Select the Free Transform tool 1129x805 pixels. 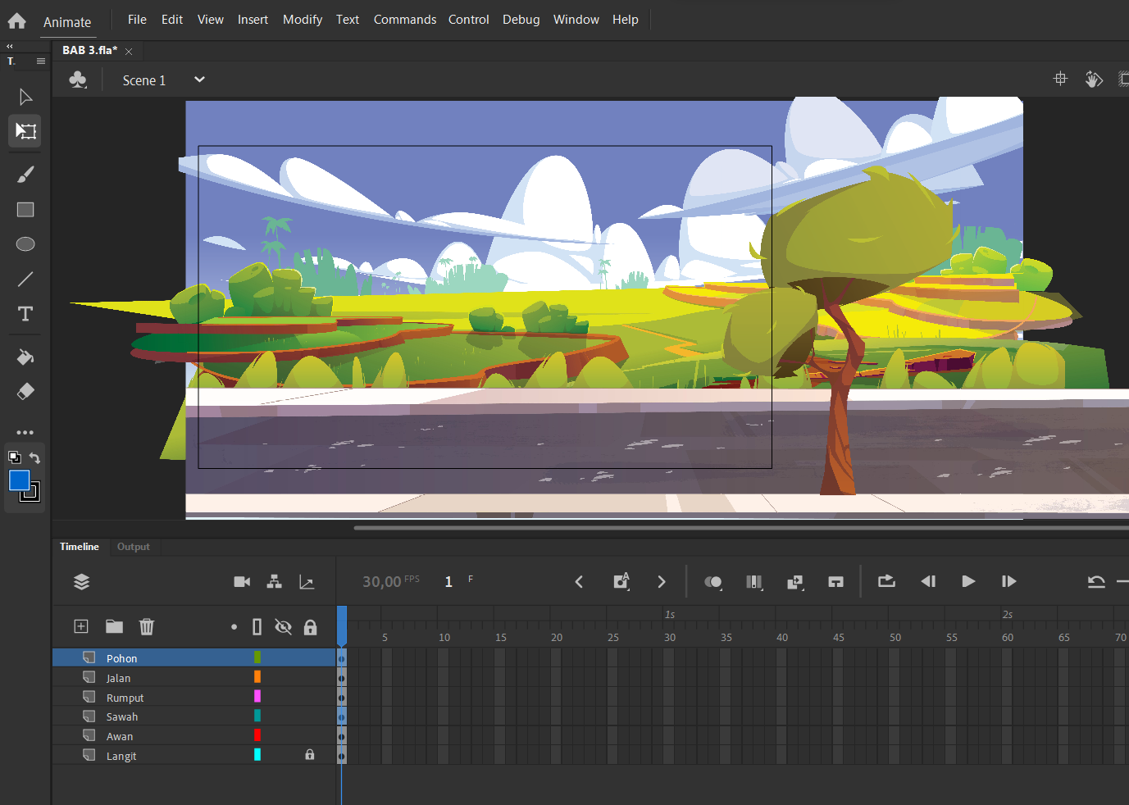coord(25,131)
